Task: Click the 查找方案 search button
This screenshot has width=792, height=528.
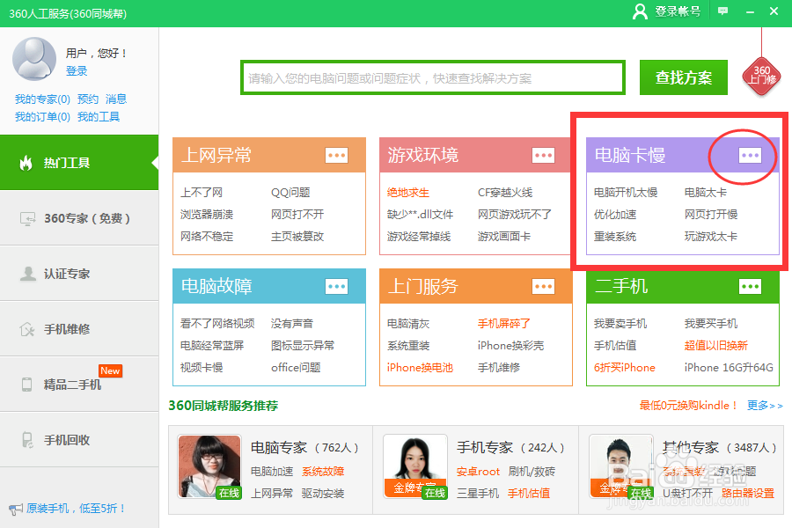Action: click(x=684, y=77)
